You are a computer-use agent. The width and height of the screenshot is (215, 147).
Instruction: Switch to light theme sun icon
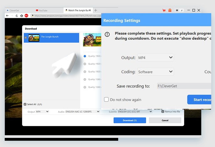177,10
